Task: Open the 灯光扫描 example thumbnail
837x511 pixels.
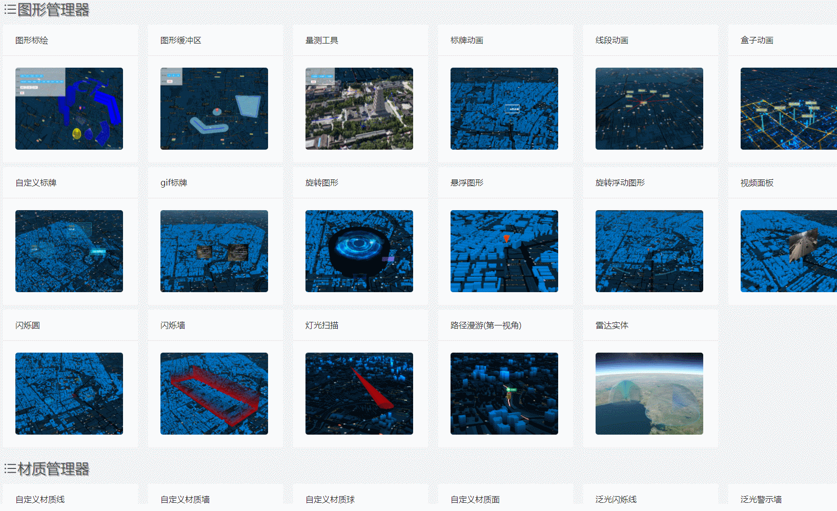Action: (359, 394)
